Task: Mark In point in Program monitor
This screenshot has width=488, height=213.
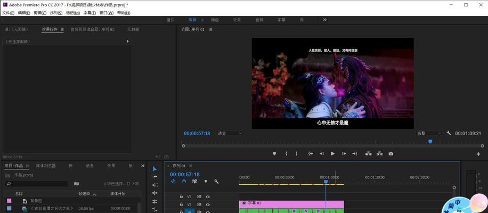Action: click(286, 153)
